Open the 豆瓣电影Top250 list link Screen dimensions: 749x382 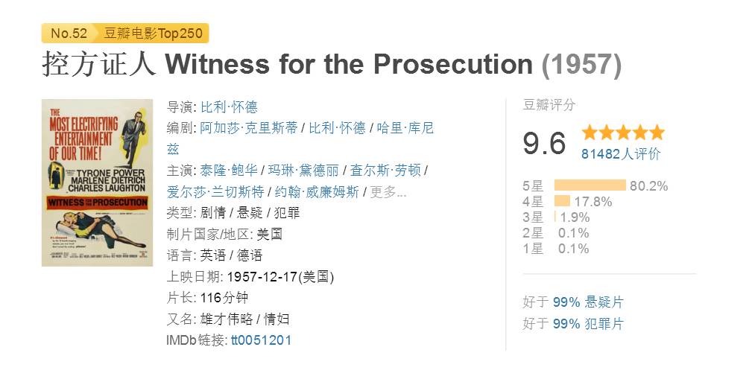point(154,33)
